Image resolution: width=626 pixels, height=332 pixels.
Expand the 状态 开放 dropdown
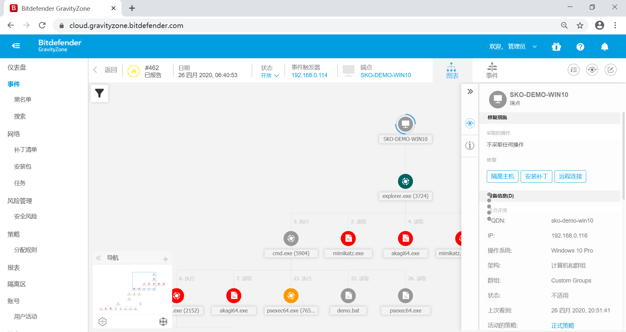tap(270, 75)
